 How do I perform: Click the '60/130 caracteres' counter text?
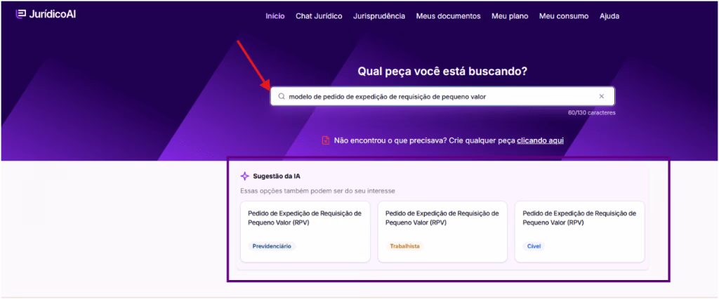(591, 112)
